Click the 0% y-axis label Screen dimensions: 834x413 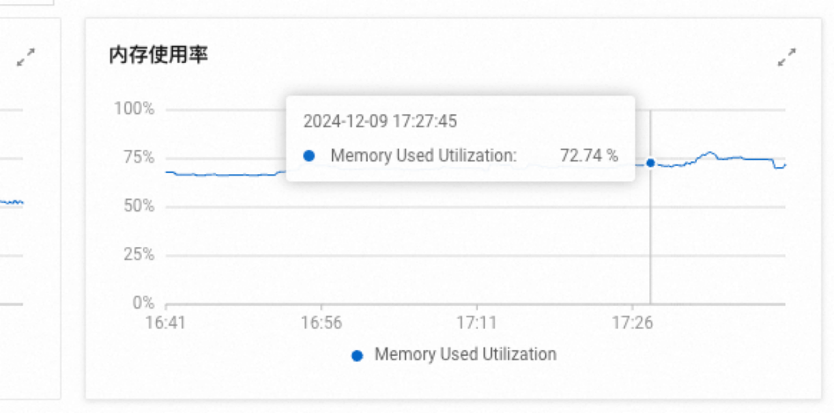coord(143,303)
